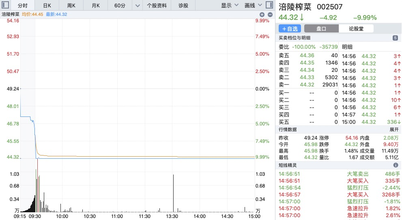Click the 涪陵榨菜 stock name header
The height and width of the screenshot is (220, 402).
(295, 7)
